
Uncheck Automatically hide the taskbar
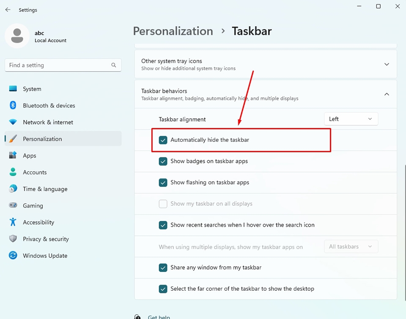tap(163, 140)
